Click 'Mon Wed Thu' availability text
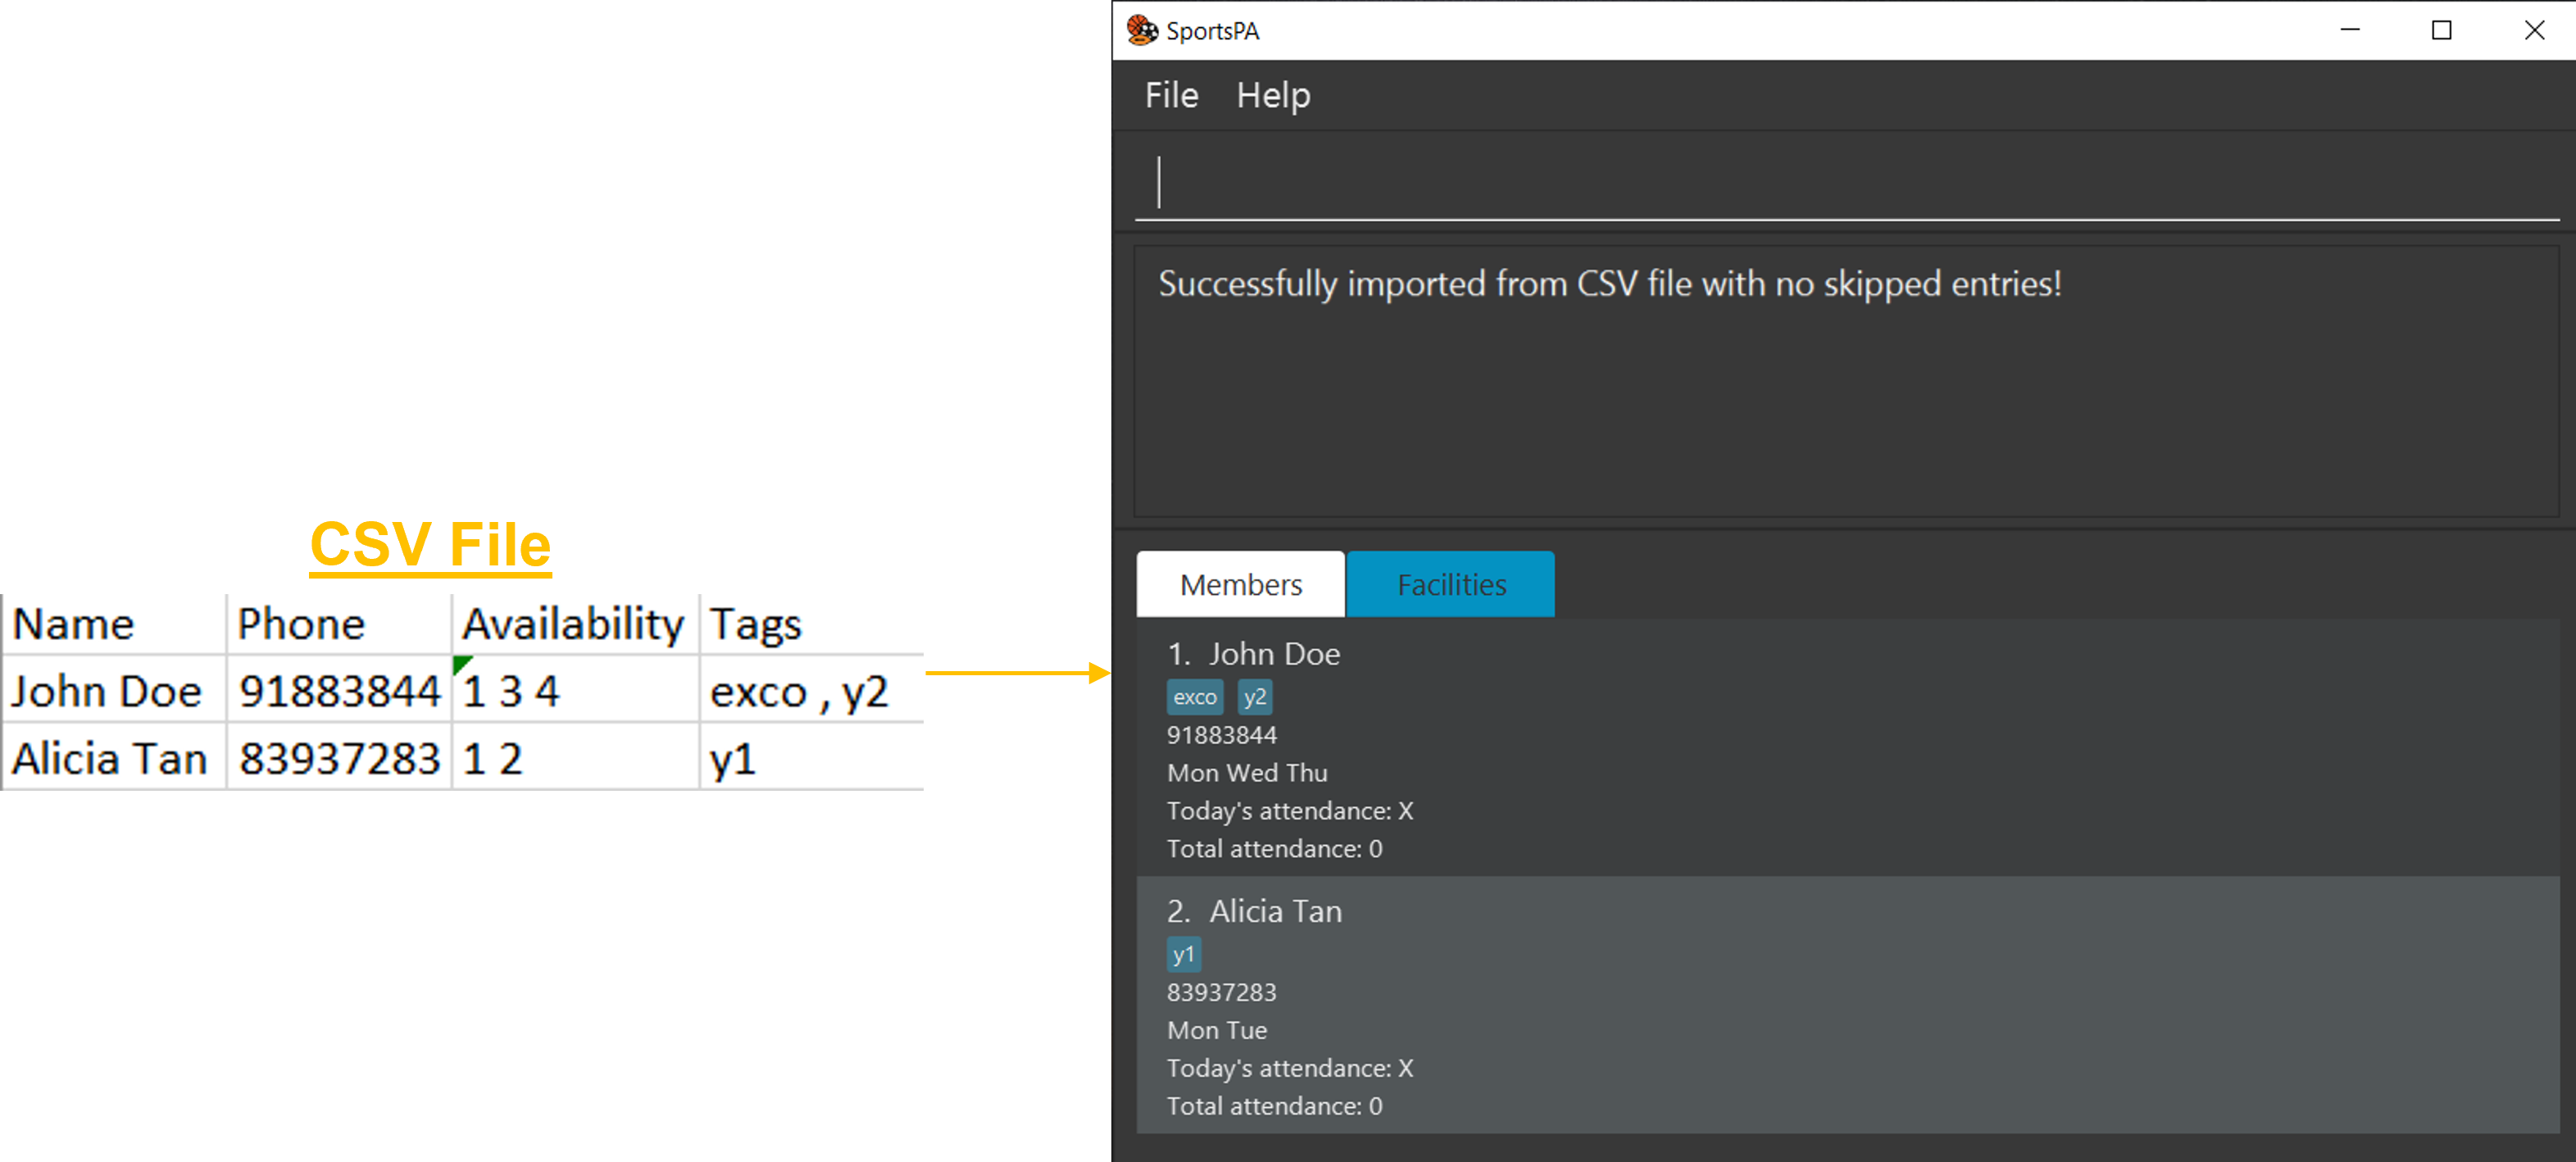 pos(1247,773)
